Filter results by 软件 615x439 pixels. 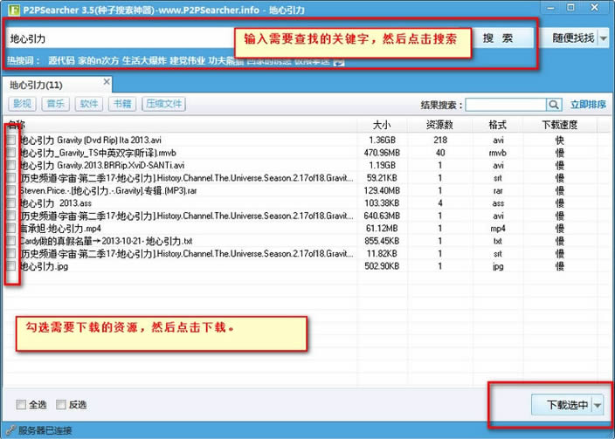tap(89, 104)
